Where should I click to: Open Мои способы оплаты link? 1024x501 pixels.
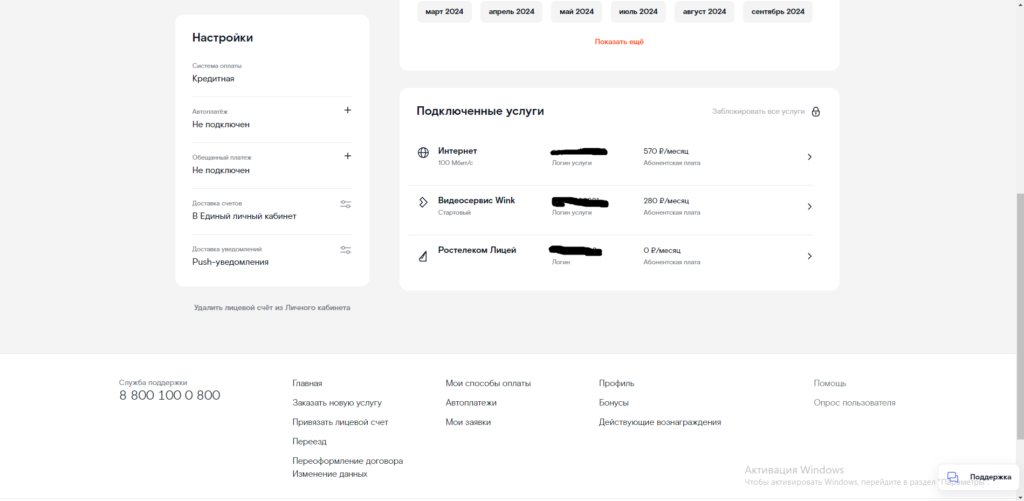(488, 383)
